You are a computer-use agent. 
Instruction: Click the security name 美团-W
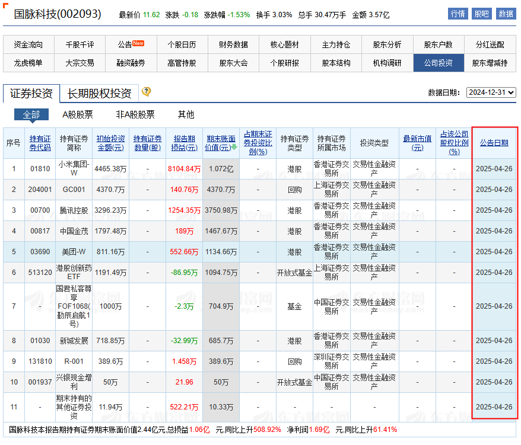tap(74, 252)
